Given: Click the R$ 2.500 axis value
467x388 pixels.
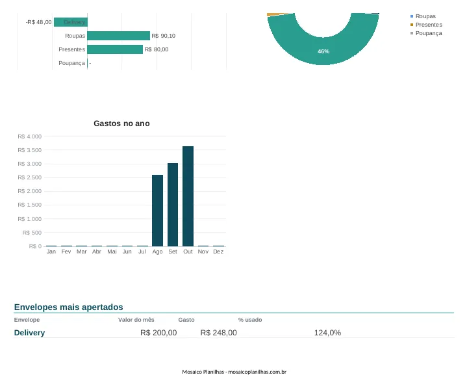Looking at the screenshot, I should tap(29, 177).
